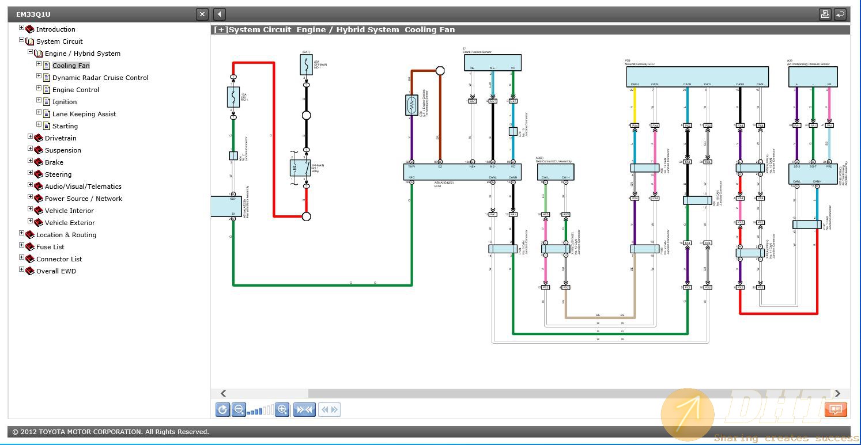Click the previous/next page double-arrow button
Image resolution: width=861 pixels, height=445 pixels.
tap(329, 409)
